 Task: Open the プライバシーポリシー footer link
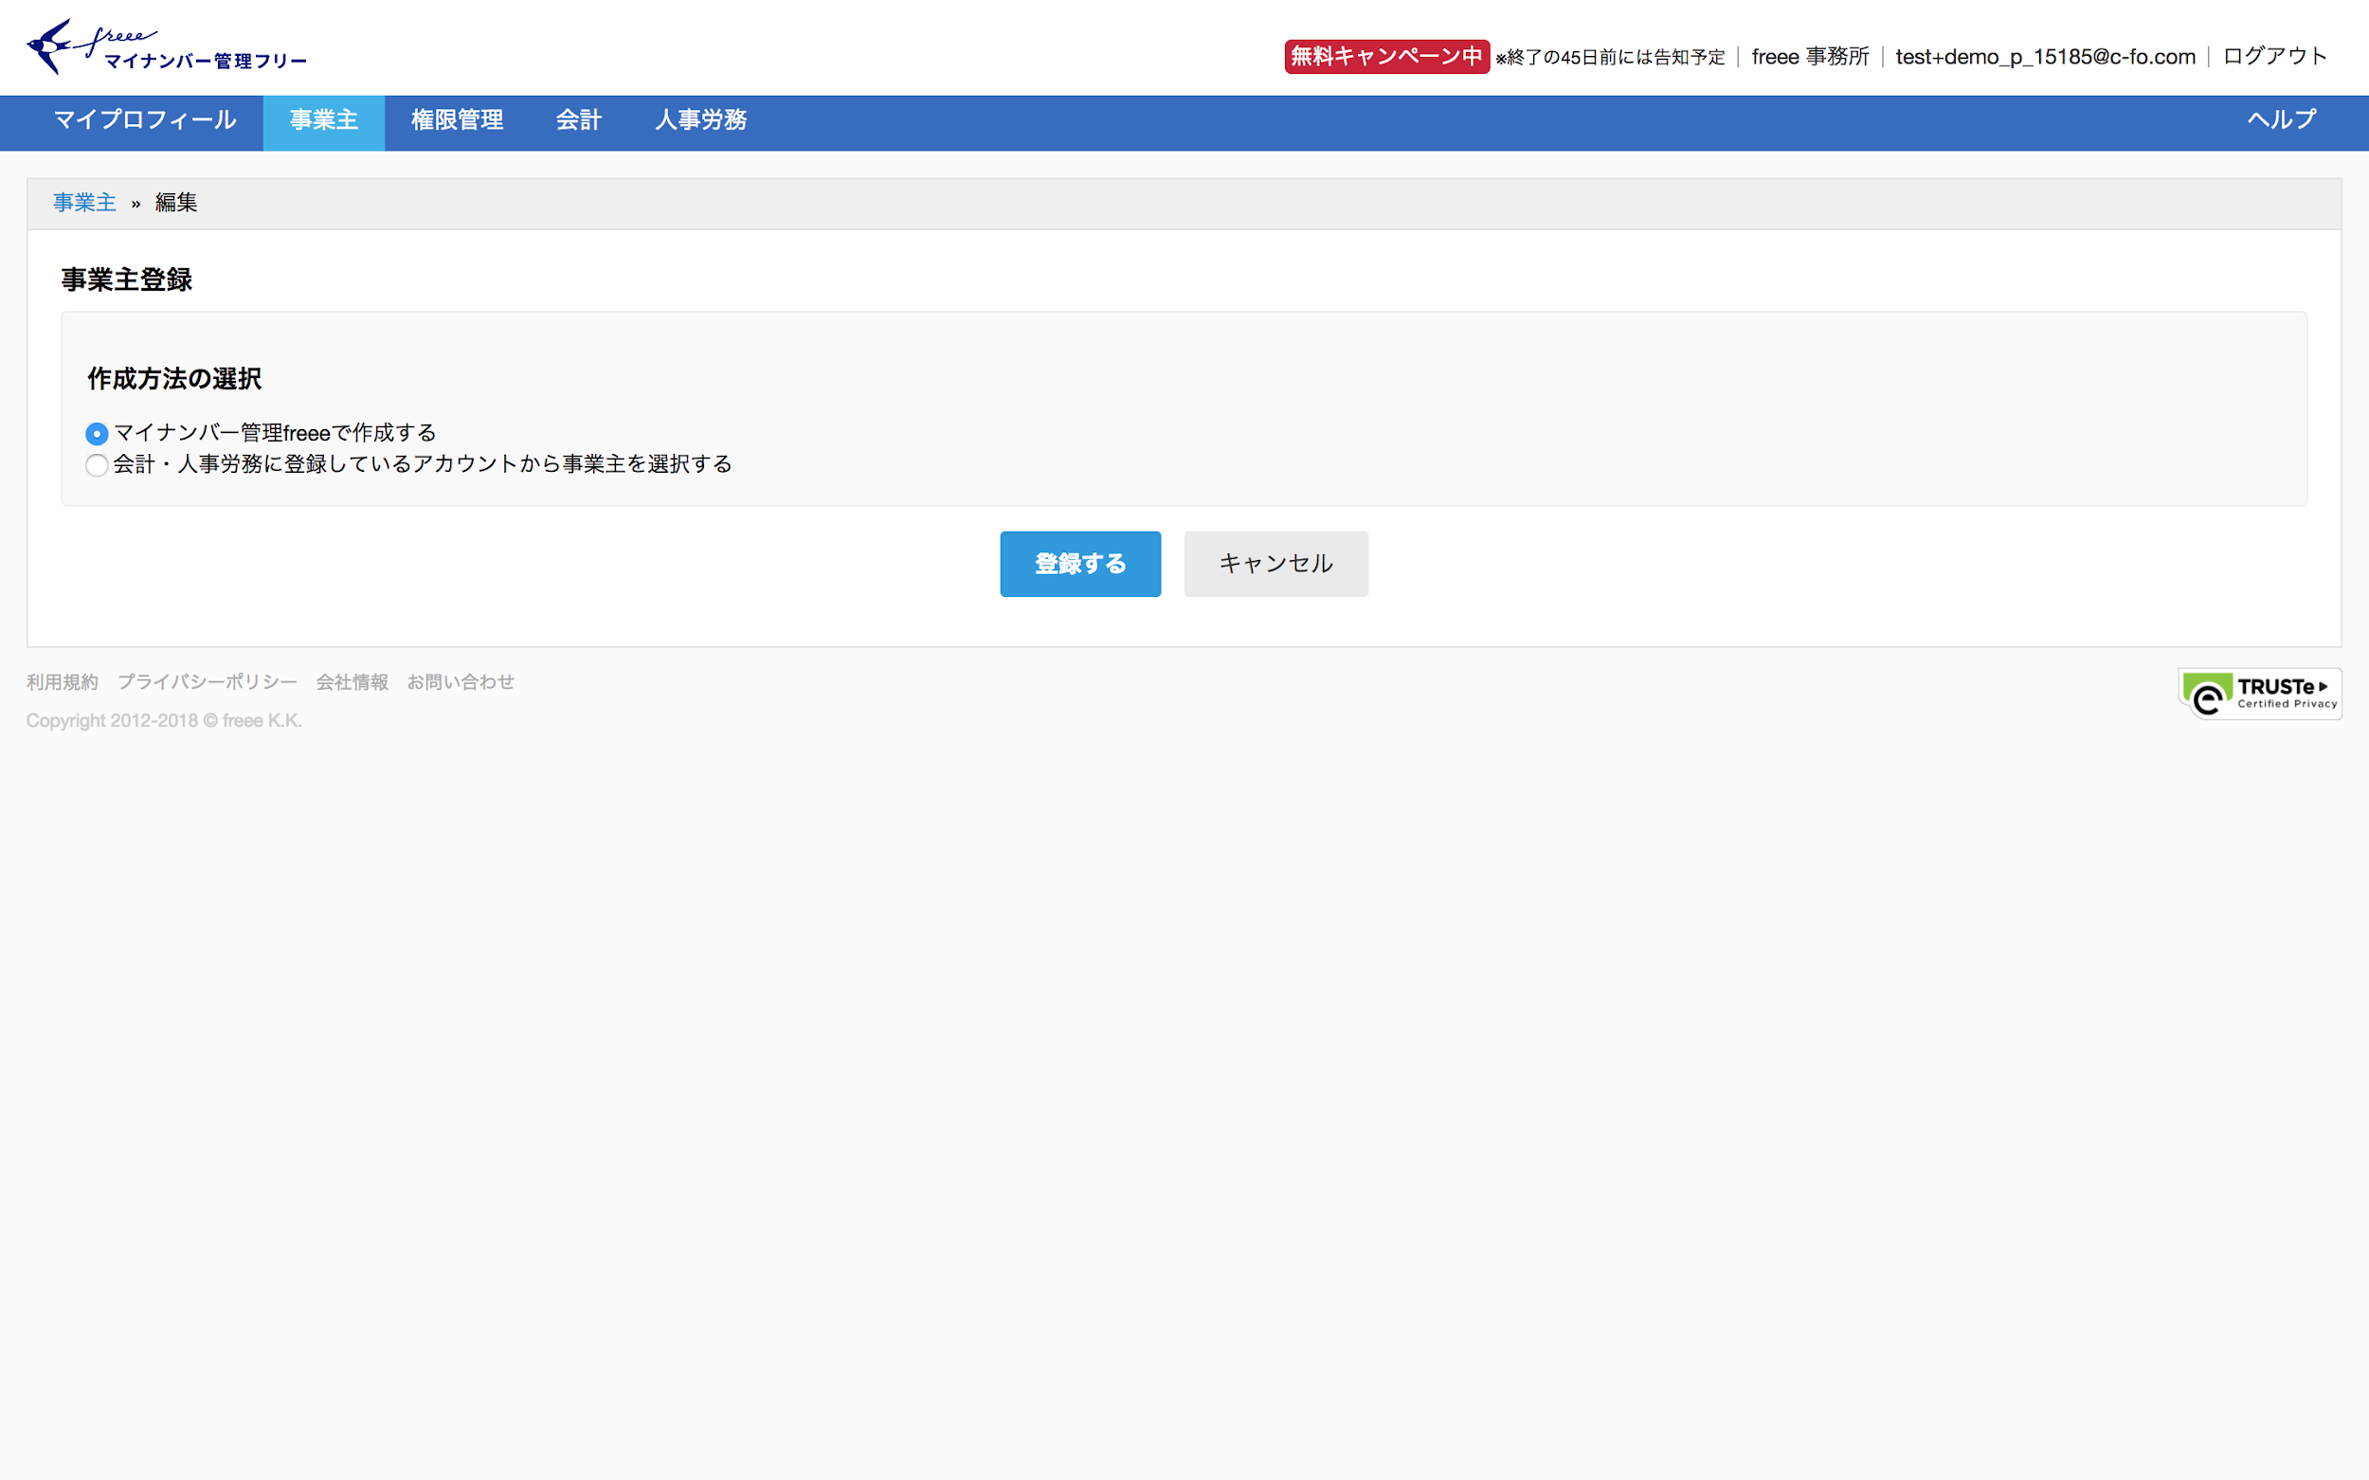pyautogui.click(x=208, y=682)
